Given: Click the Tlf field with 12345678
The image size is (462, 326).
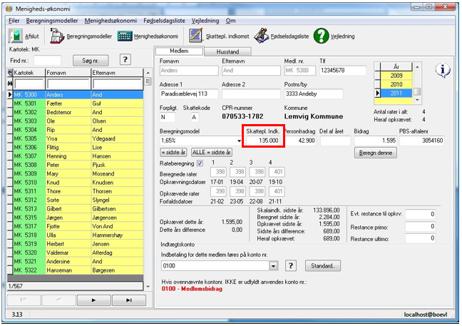Looking at the screenshot, I should coord(343,71).
